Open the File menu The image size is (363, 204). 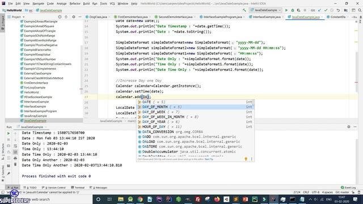pyautogui.click(x=10, y=3)
